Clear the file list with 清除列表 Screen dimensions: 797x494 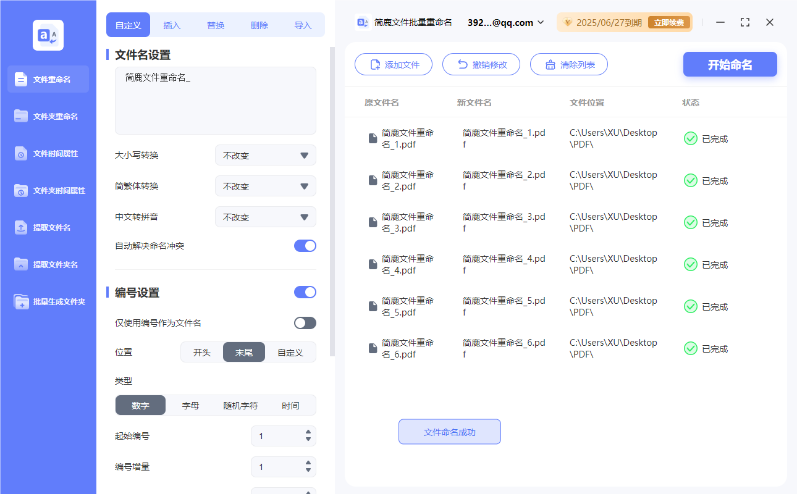click(568, 64)
